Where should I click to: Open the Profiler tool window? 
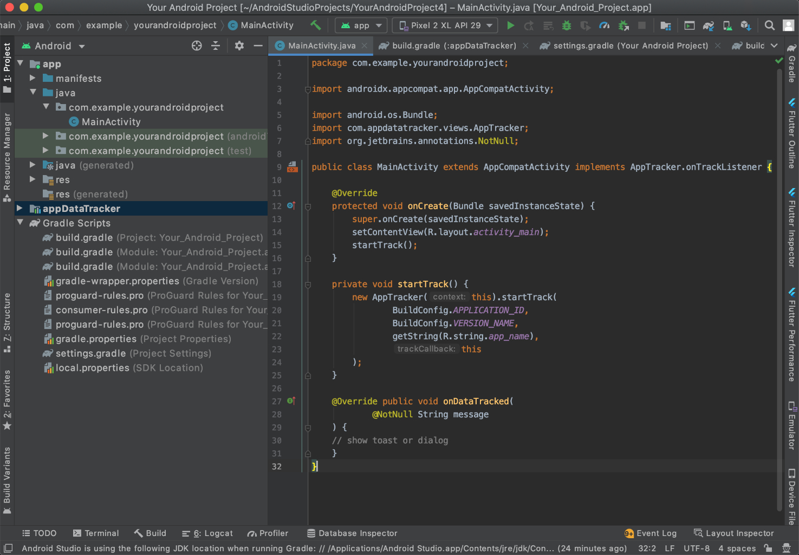point(268,533)
